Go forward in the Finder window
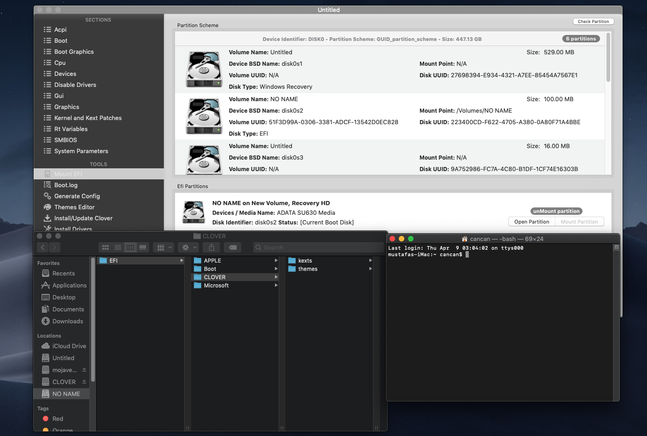The height and width of the screenshot is (436, 647). 54,247
